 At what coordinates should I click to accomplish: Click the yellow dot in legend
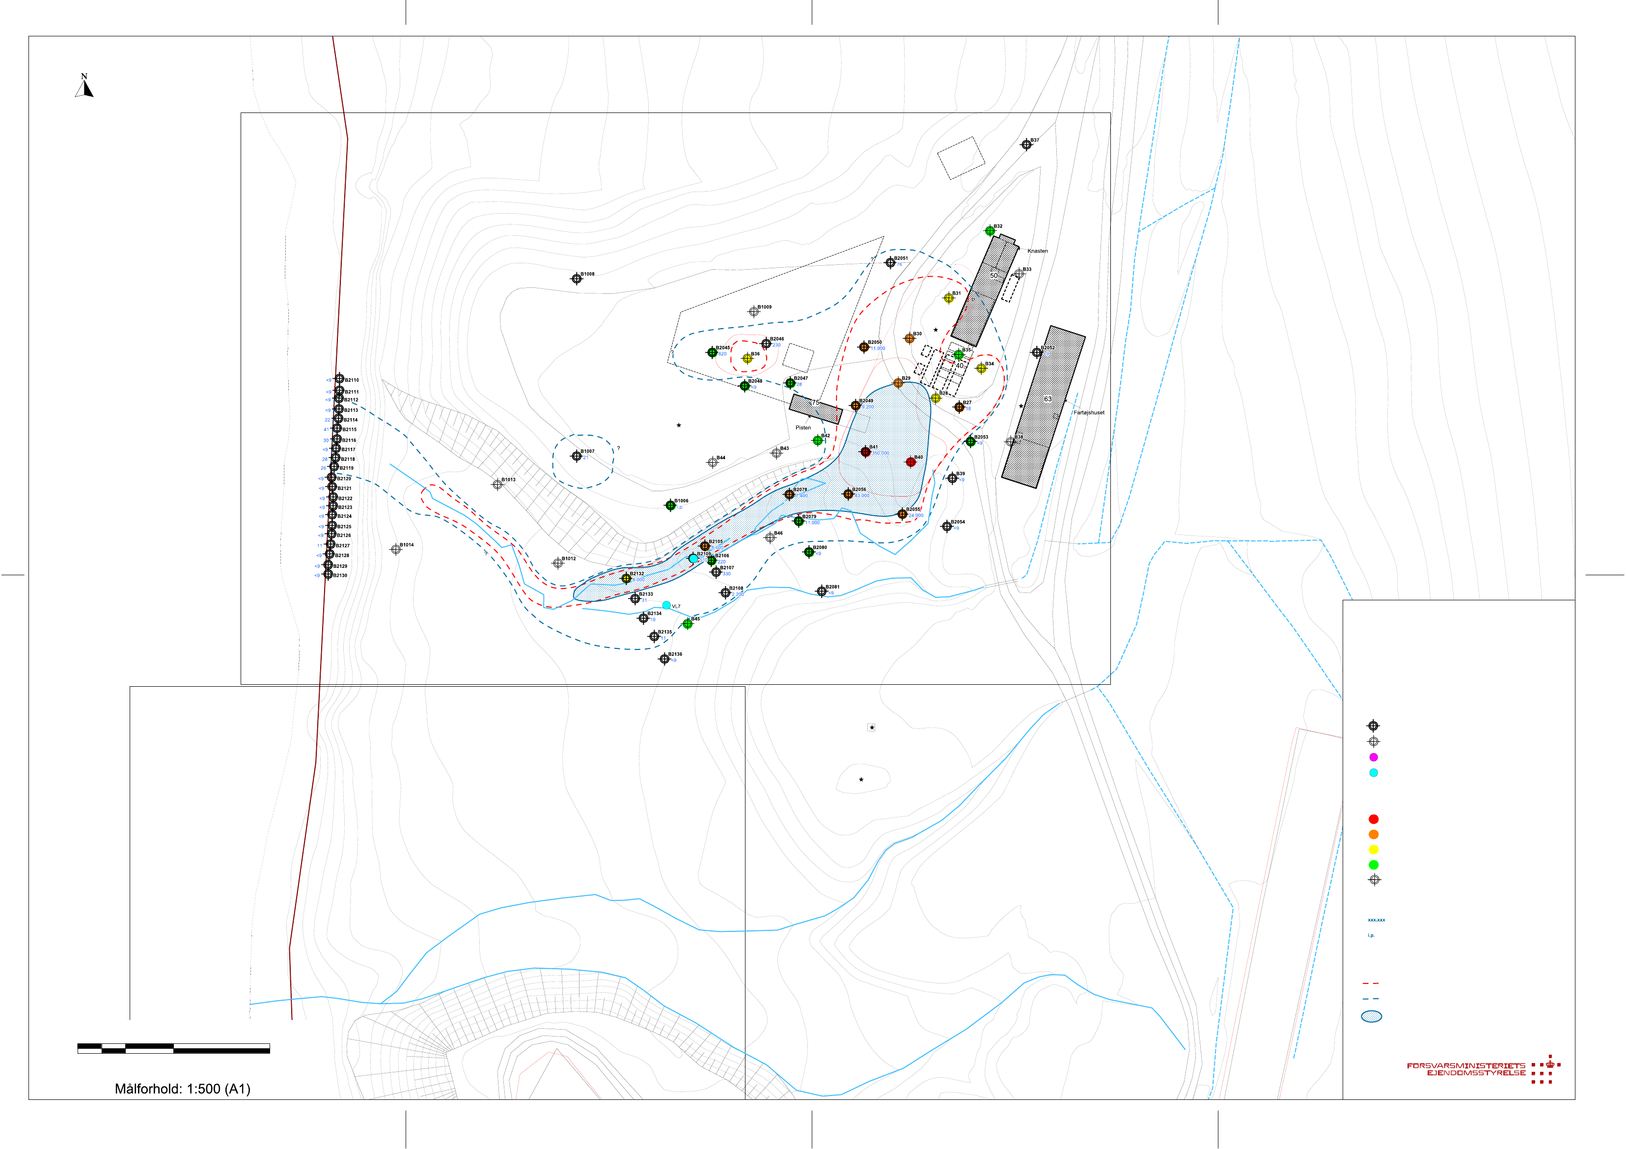[x=1373, y=849]
